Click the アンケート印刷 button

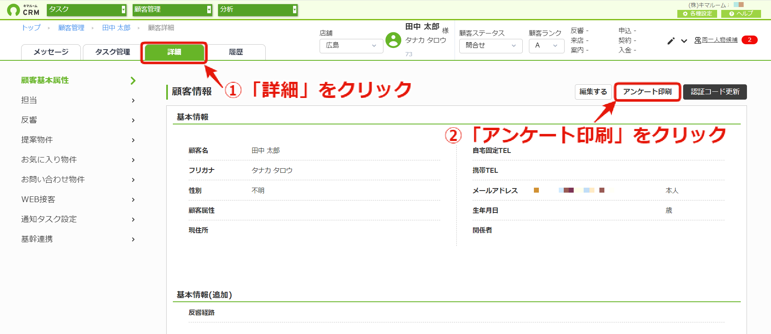pyautogui.click(x=647, y=92)
